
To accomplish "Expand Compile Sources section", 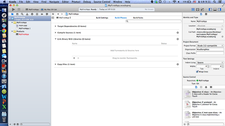I will click(55, 33).
